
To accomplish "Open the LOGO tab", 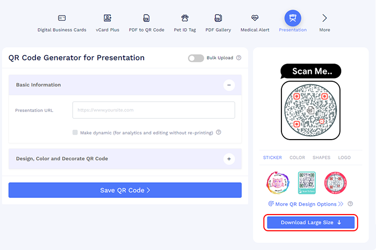I will tap(344, 157).
